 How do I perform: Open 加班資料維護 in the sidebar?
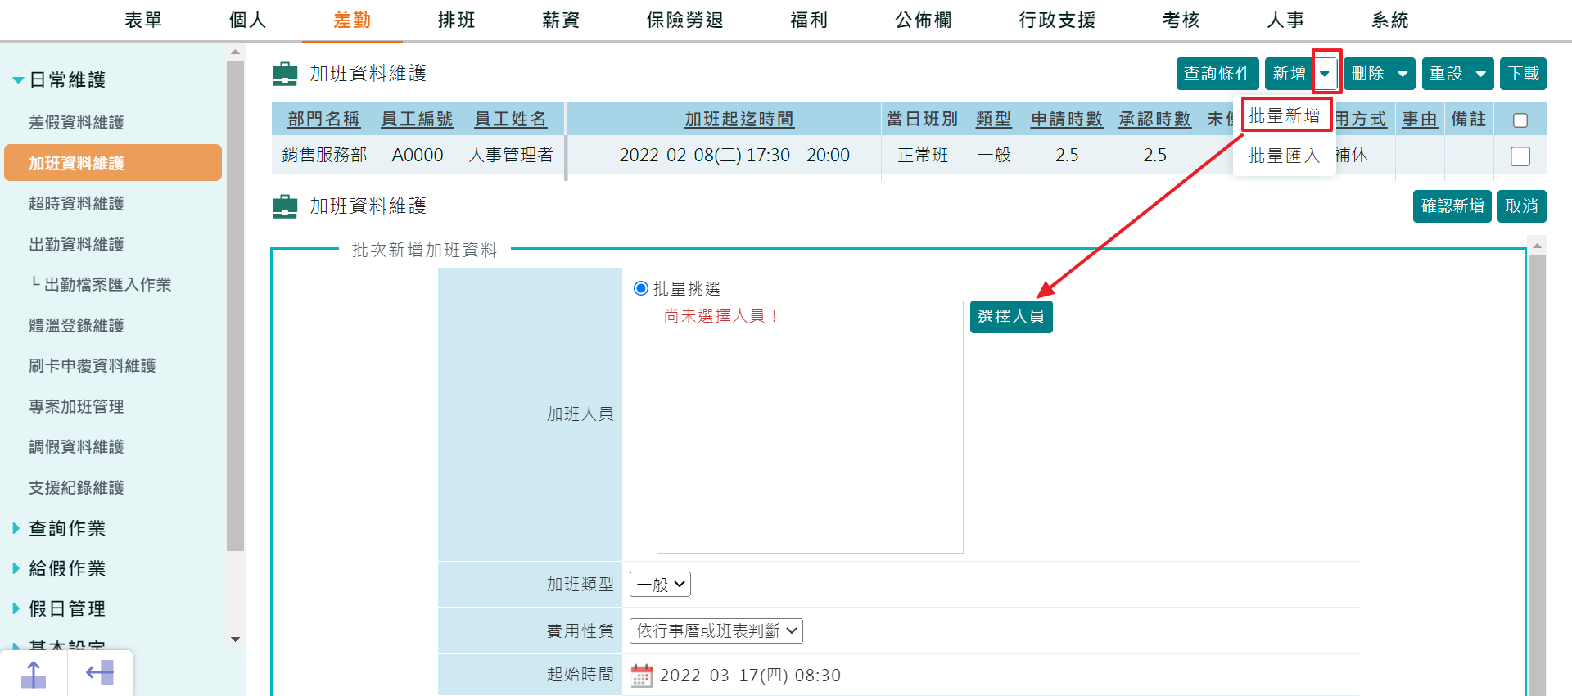(113, 163)
